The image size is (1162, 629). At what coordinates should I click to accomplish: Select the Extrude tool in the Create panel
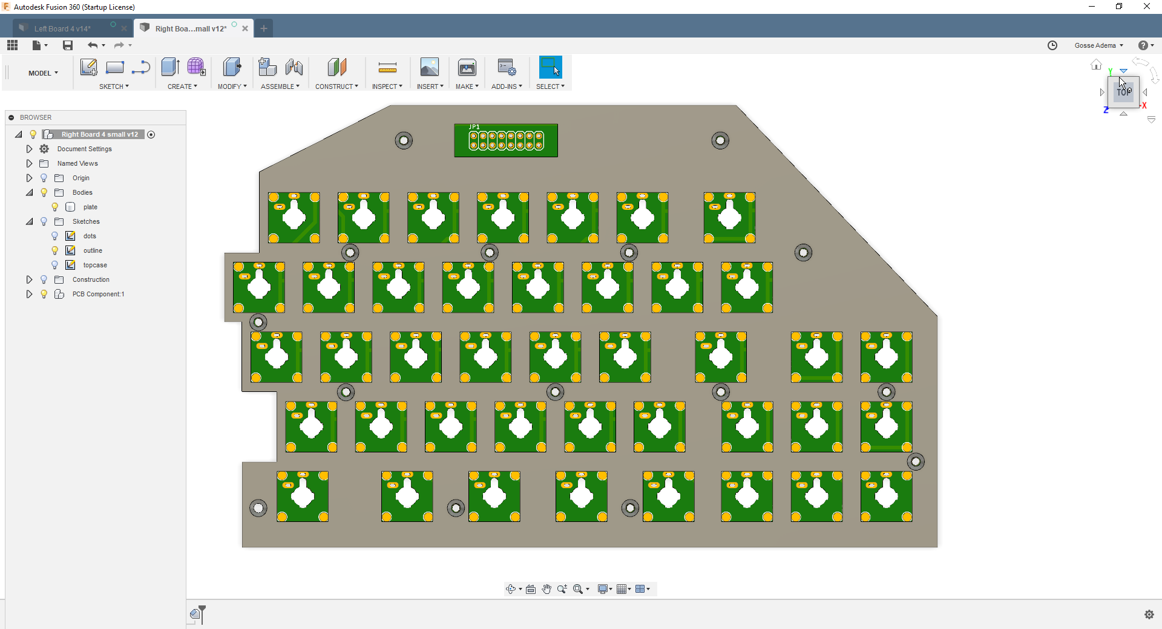point(170,67)
